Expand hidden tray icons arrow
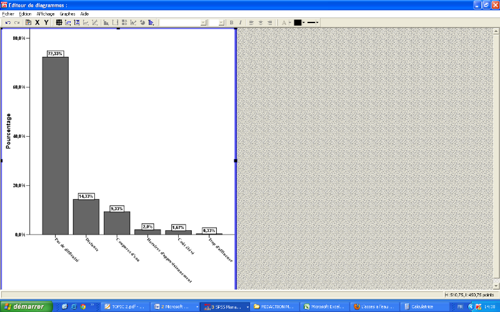This screenshot has height=312, width=500. point(471,307)
